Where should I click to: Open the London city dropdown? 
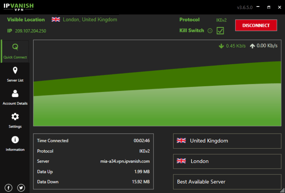227,161
